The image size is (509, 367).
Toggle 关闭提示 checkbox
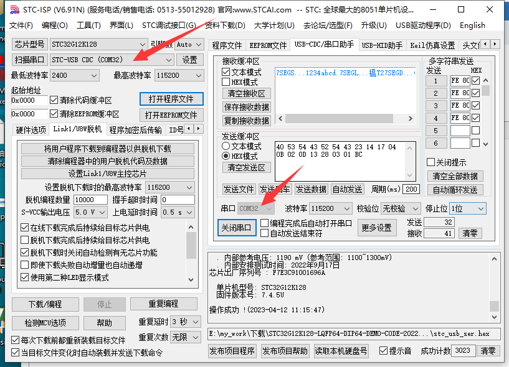point(431,162)
